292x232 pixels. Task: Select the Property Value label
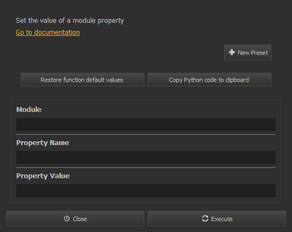click(43, 176)
